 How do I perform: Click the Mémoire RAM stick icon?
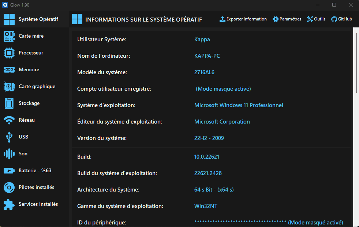9,70
